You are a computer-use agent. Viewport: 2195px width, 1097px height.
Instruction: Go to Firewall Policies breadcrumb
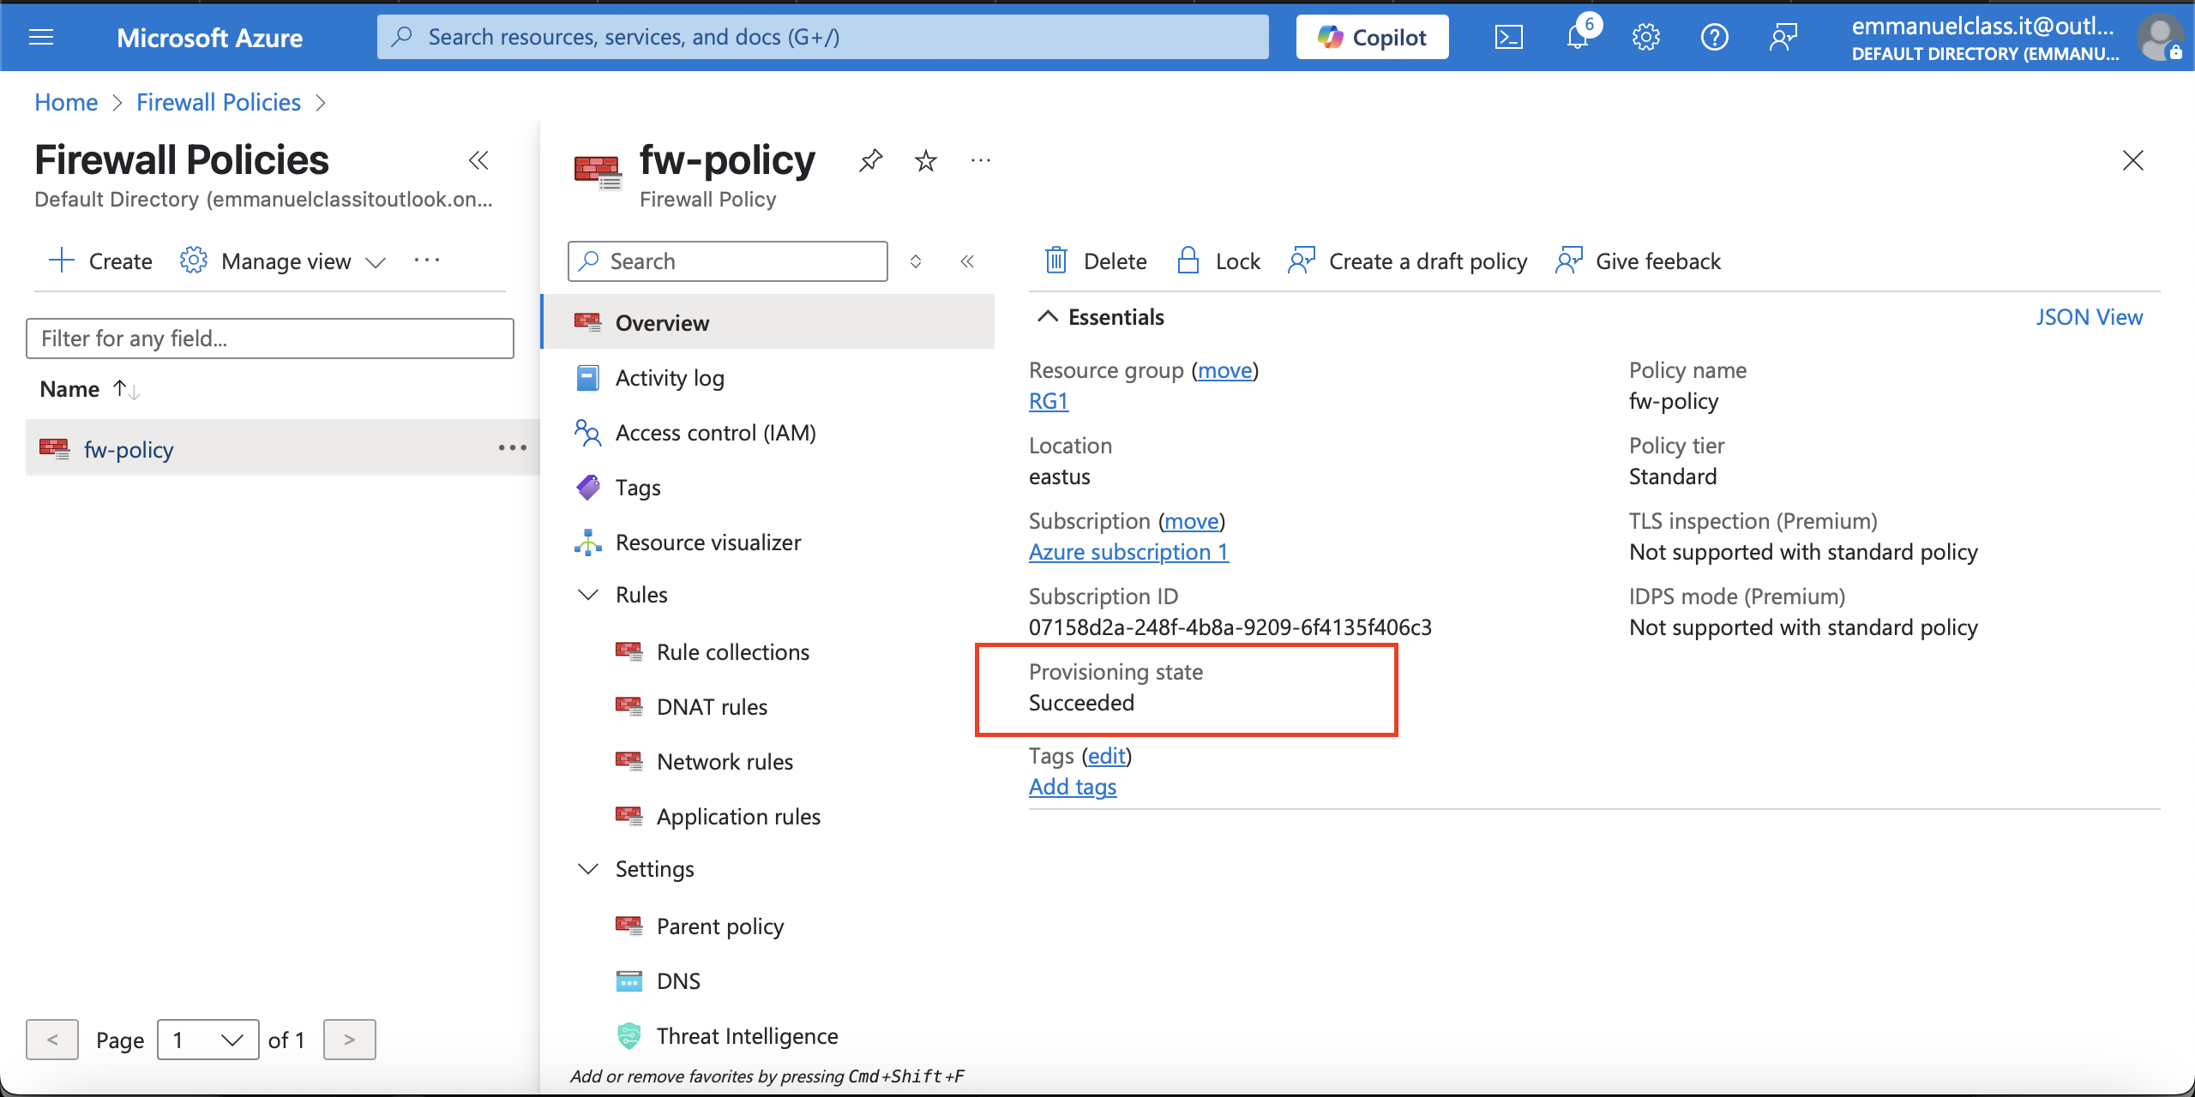pyautogui.click(x=219, y=102)
